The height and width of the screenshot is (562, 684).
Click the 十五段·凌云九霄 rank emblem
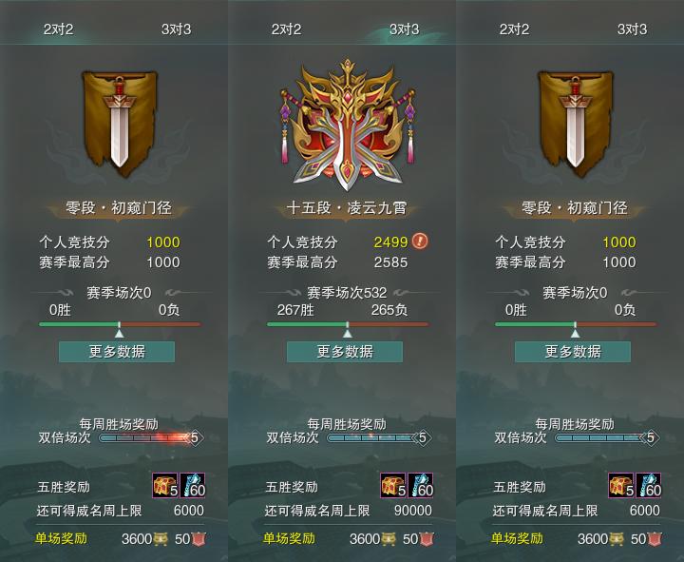coord(347,125)
